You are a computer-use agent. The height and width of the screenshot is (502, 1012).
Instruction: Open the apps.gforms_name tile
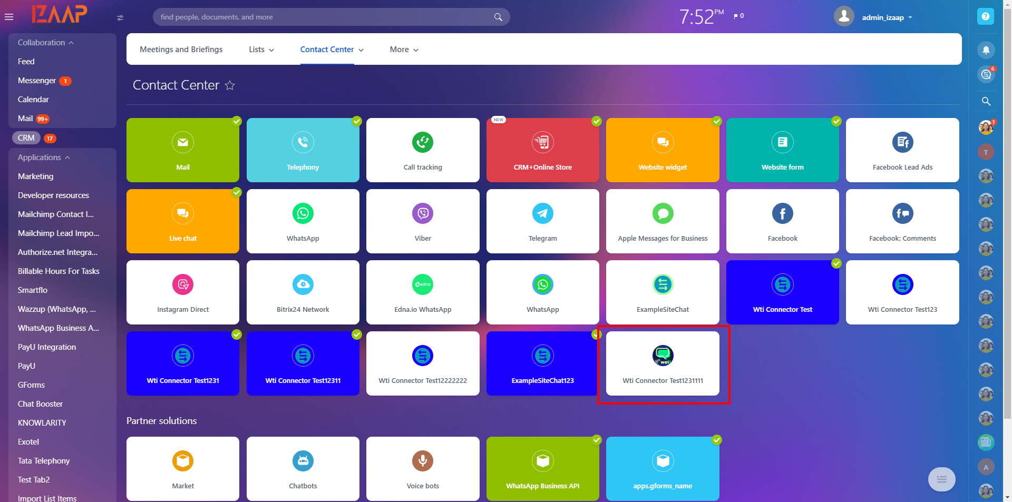663,469
